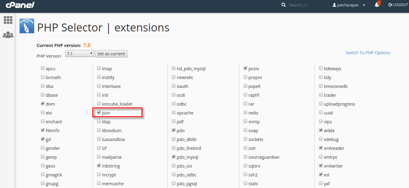Uncheck the pdo_mysql extension
Viewport: 409px width, 188px height.
click(x=174, y=157)
